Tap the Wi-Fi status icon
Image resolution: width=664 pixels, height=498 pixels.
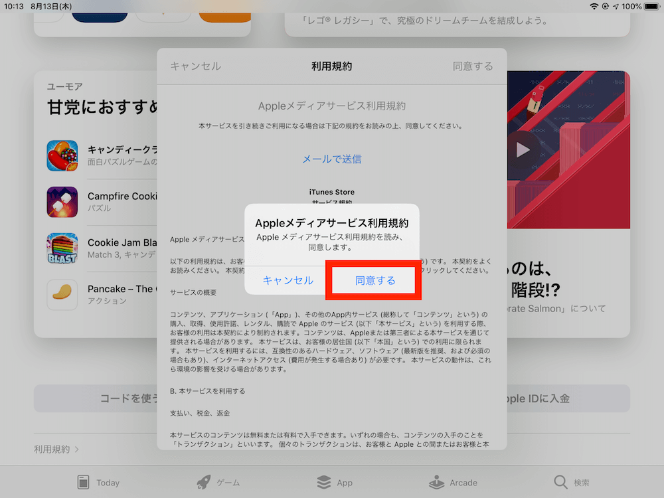tap(594, 7)
